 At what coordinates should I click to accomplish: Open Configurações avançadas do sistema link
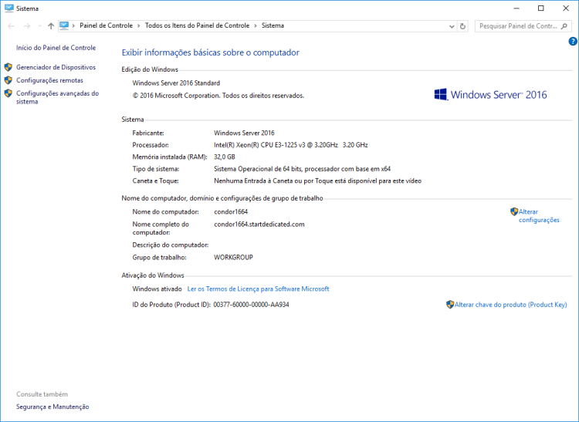(x=58, y=97)
